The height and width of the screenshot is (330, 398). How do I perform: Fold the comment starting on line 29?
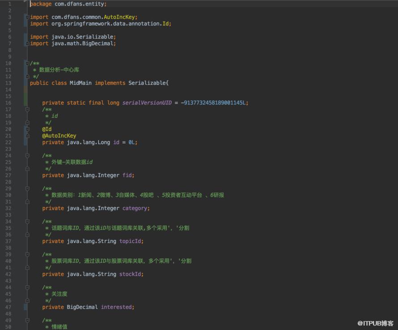tap(27, 188)
